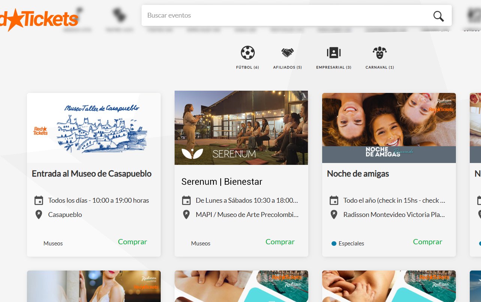Click the Radisson Montevideo Victoria Plaza text

pyautogui.click(x=394, y=215)
